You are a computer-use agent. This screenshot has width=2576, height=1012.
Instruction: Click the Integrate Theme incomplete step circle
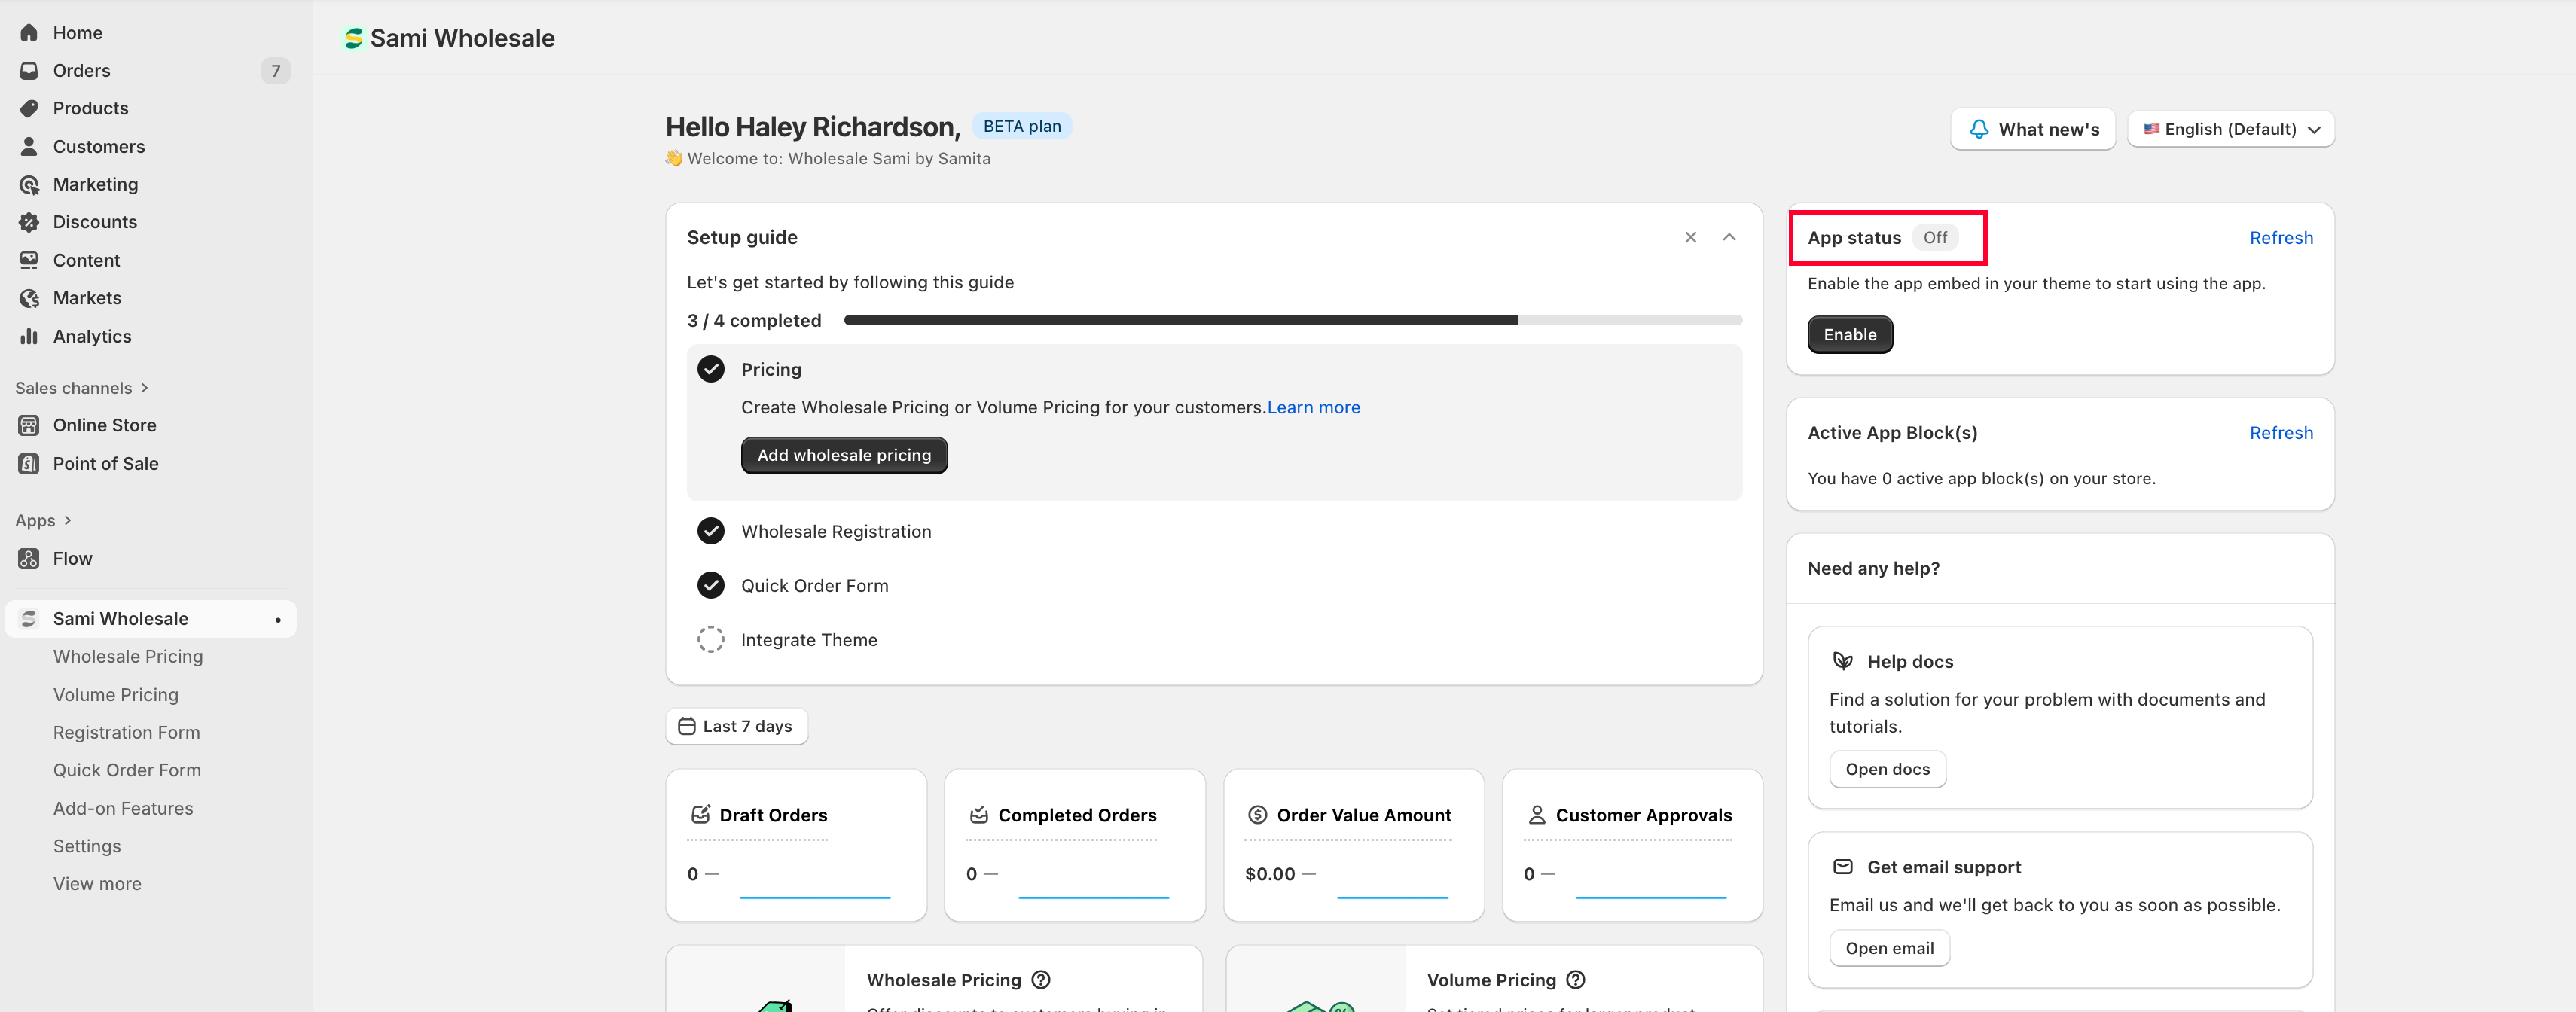pos(710,640)
